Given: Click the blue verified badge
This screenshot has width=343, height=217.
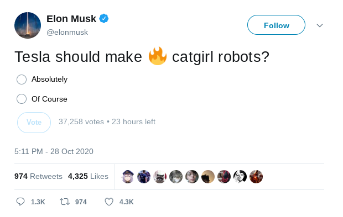Looking at the screenshot, I should 104,19.
